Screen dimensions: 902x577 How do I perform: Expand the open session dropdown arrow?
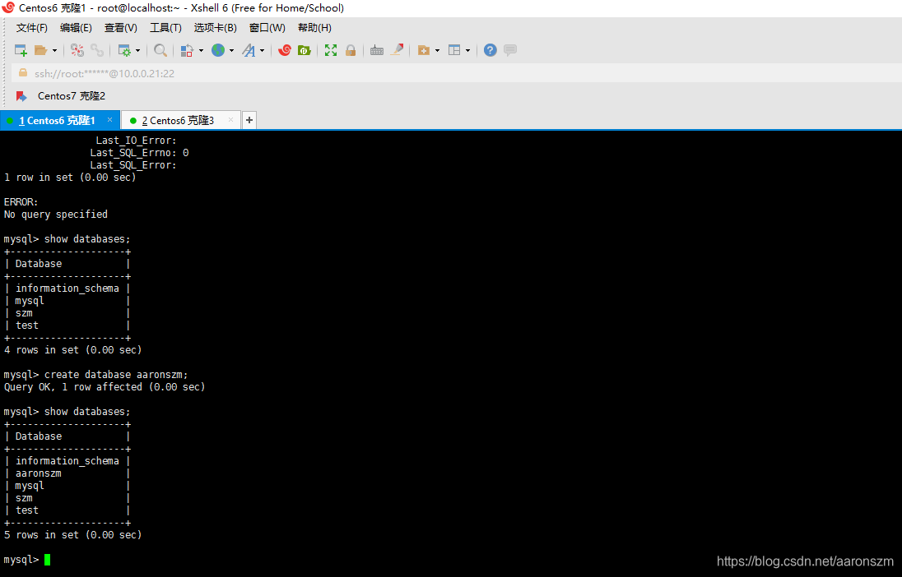coord(54,51)
